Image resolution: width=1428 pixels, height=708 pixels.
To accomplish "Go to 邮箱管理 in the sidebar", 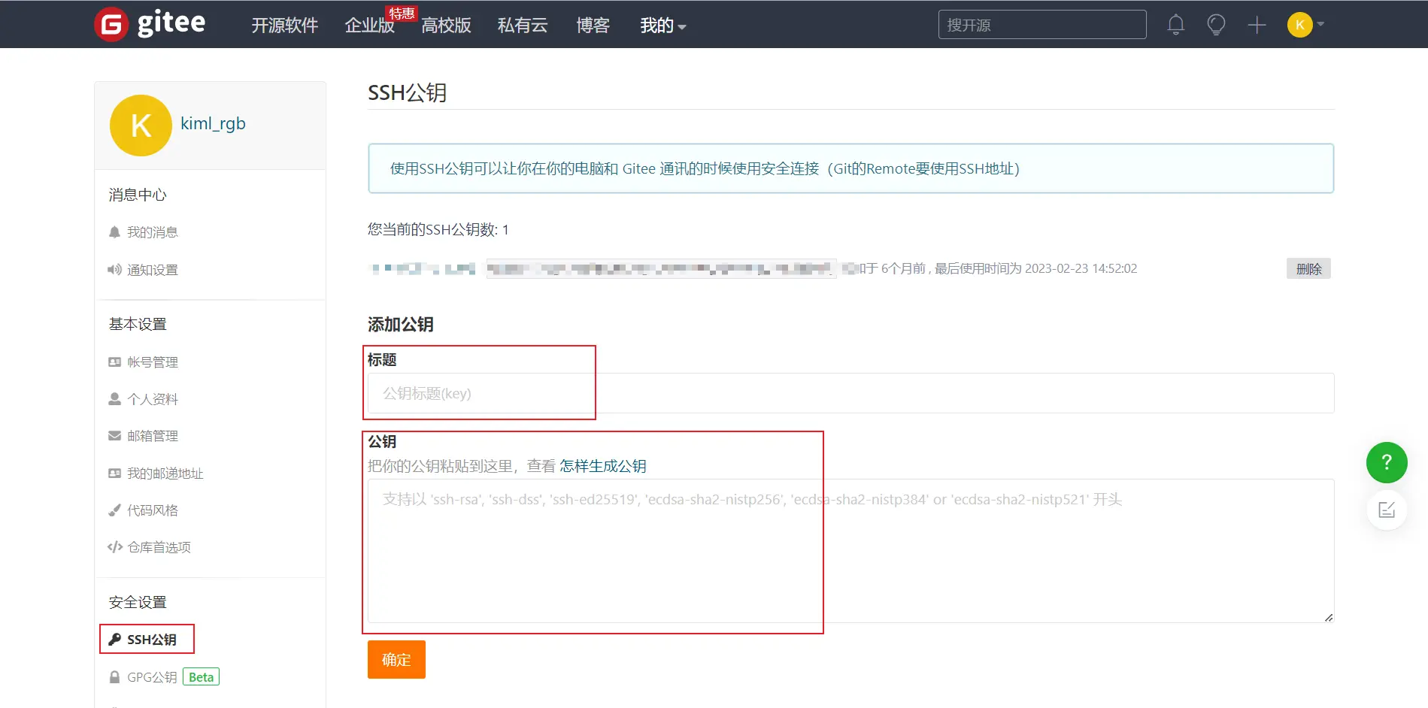I will (x=152, y=436).
